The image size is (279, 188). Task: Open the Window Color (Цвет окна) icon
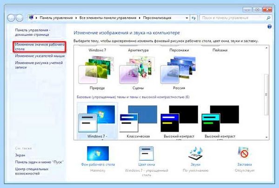(146, 153)
